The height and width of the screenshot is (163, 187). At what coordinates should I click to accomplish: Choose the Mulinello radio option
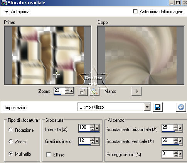click(11, 154)
